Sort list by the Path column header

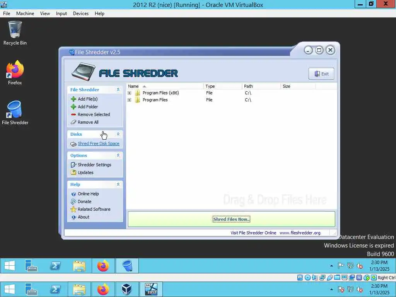[x=261, y=86]
